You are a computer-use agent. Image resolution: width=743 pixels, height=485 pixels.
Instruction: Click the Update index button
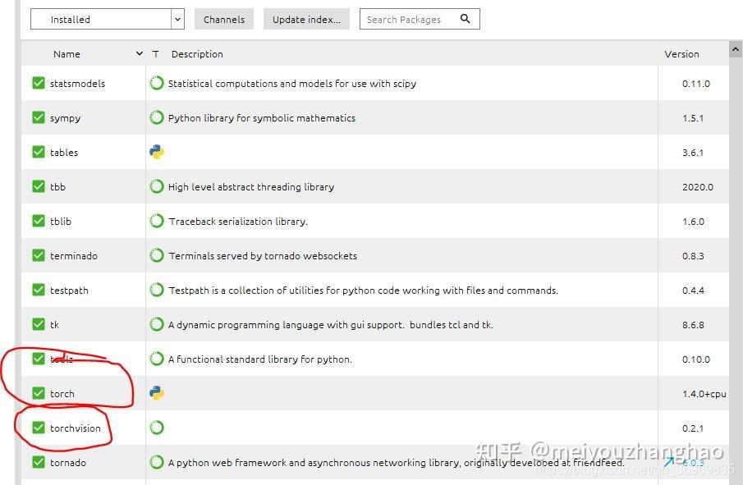click(x=306, y=19)
